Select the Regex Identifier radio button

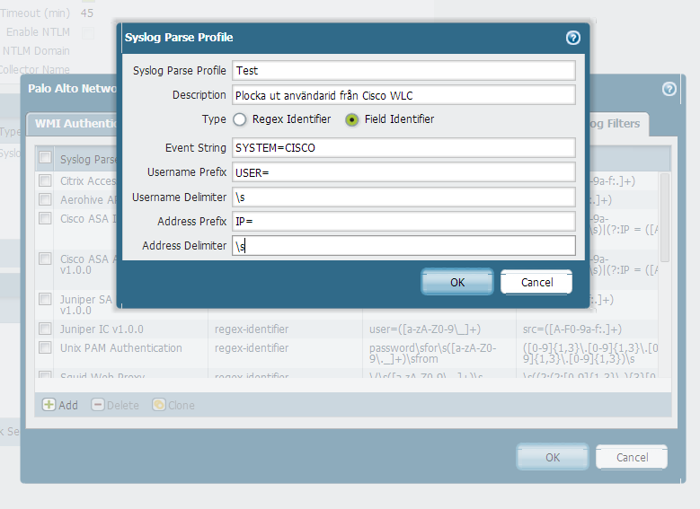(240, 119)
